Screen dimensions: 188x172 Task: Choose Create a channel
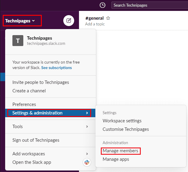click(29, 91)
